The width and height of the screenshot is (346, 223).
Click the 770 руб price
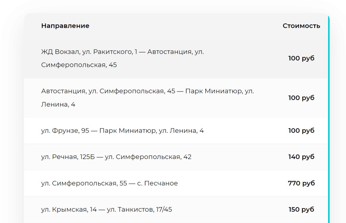click(301, 184)
